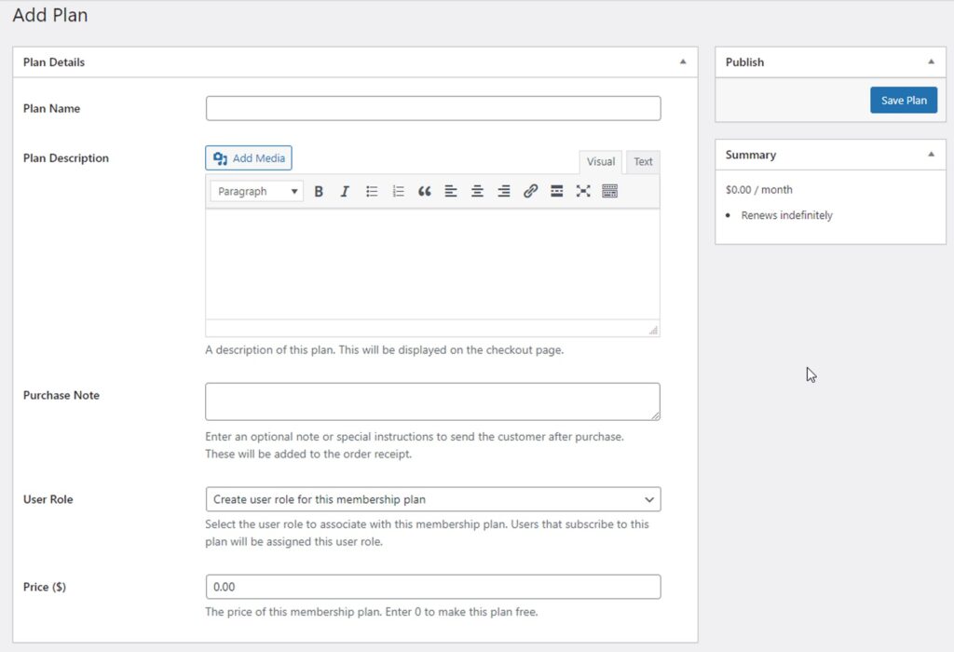
Task: Click the 'User Role' field label
Action: point(48,499)
